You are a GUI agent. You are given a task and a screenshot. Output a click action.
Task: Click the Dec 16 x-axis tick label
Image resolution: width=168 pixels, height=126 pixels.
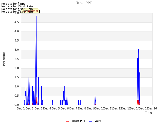click(152, 108)
